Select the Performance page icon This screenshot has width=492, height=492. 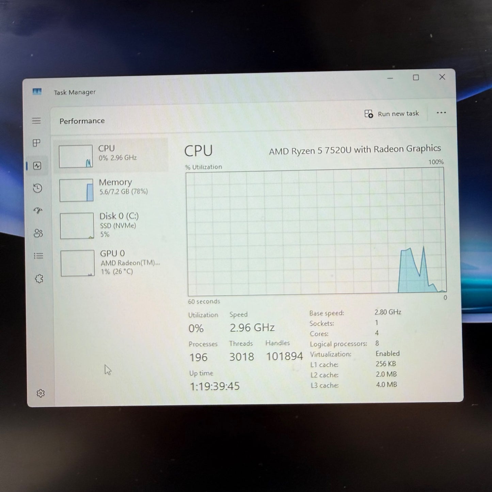[x=37, y=166]
